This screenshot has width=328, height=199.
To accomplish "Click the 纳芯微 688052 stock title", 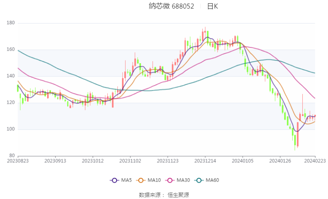I will pyautogui.click(x=172, y=6).
